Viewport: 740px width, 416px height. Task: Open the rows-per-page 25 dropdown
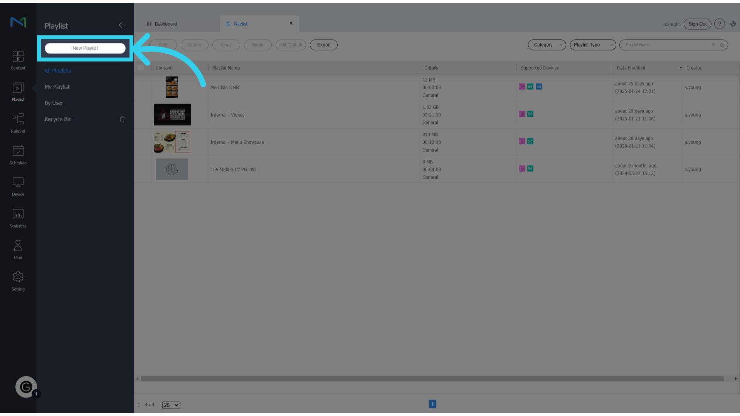coord(171,405)
